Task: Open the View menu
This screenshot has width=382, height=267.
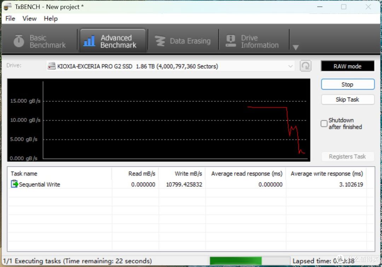Action: click(x=29, y=18)
